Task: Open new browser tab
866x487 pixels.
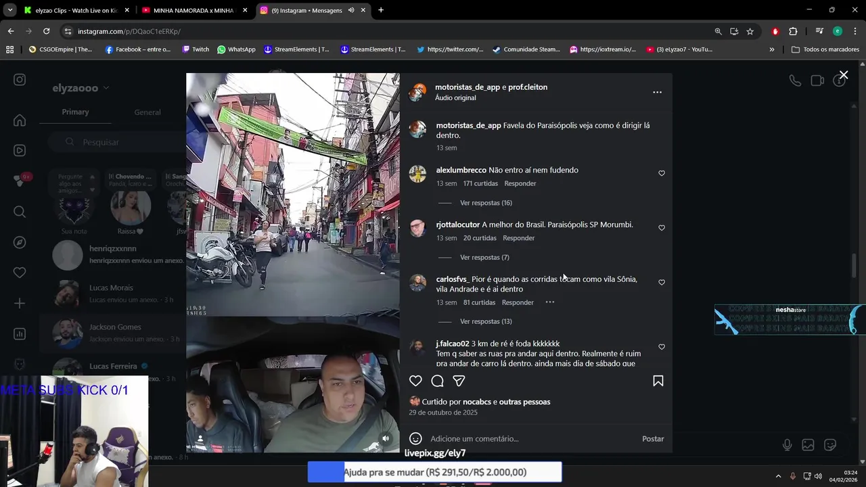Action: click(381, 10)
